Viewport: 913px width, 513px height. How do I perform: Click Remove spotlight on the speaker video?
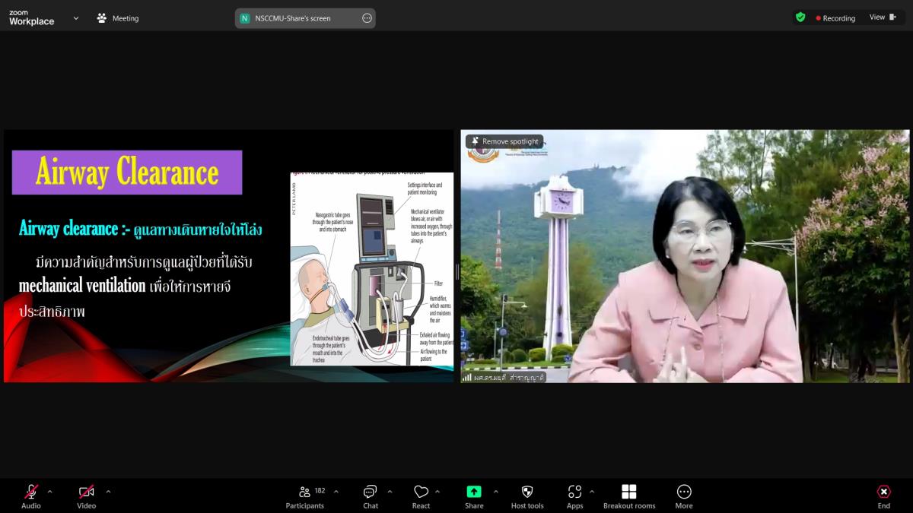(x=504, y=141)
